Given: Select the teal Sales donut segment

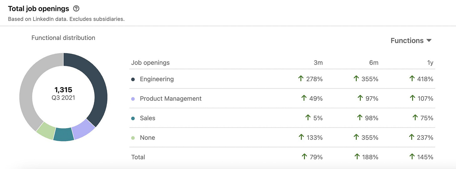Looking at the screenshot, I should click(64, 135).
